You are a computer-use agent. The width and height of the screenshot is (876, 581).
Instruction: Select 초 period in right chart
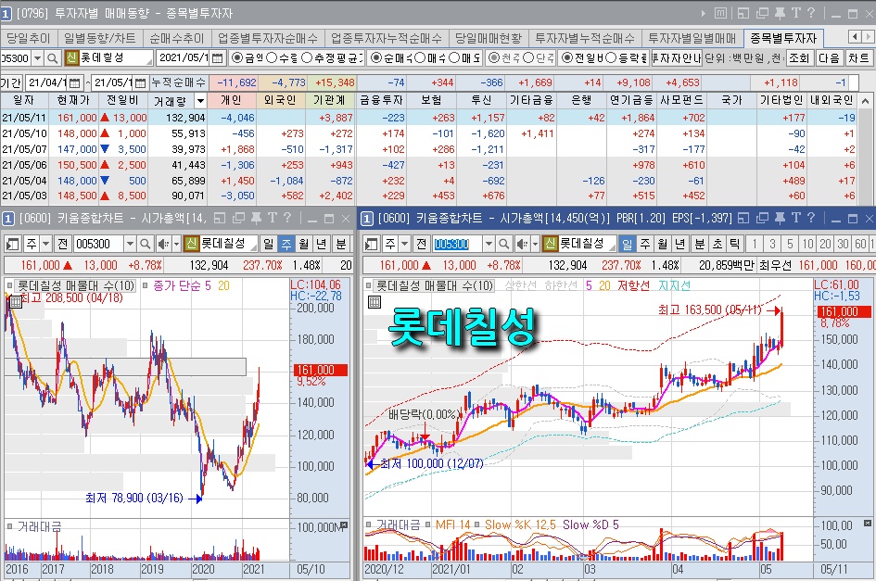coord(717,244)
